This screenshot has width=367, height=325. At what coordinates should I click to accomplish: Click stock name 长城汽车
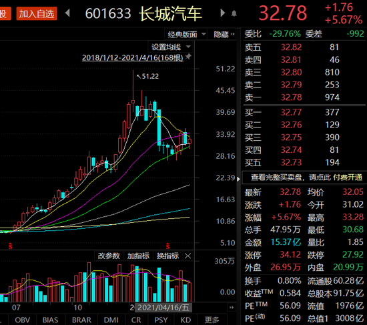click(171, 13)
